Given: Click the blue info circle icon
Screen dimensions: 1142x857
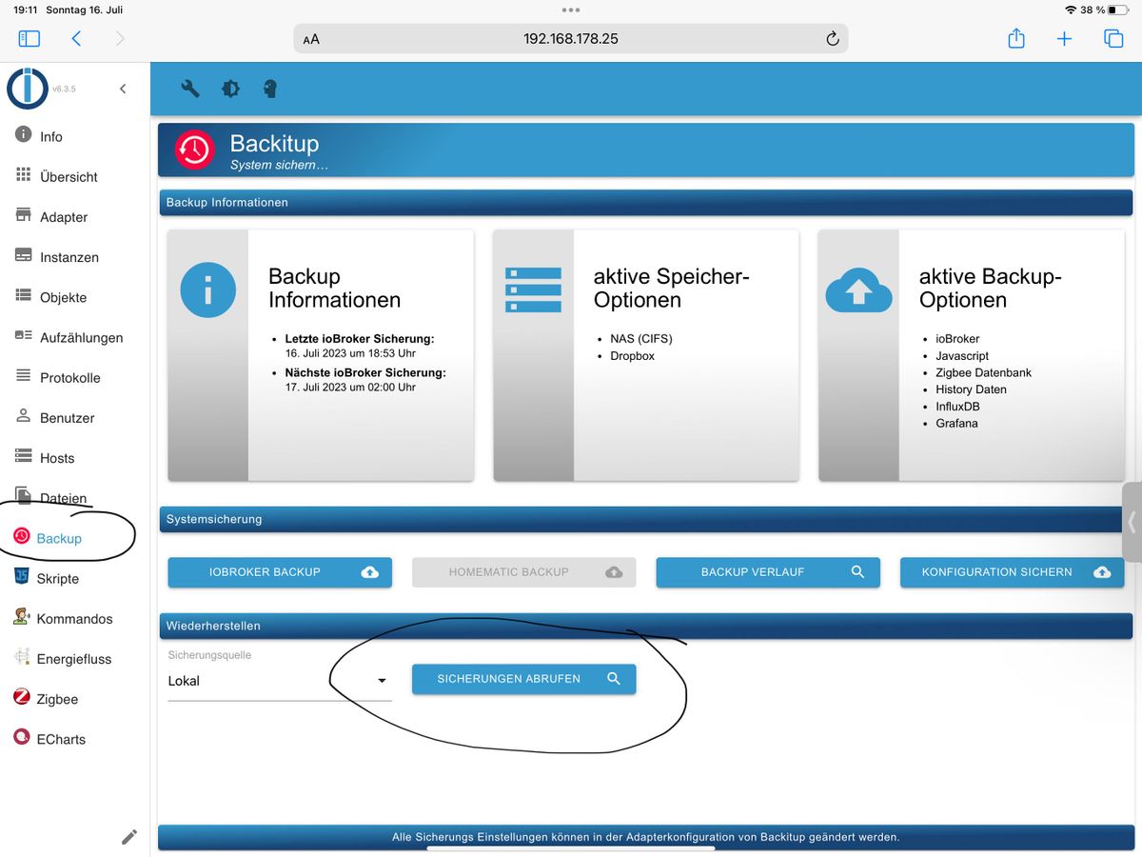Looking at the screenshot, I should (x=207, y=290).
